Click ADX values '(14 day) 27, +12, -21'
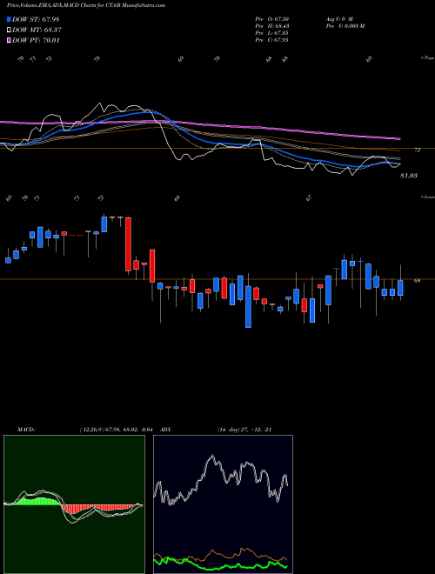Screen dimensions: 435x574 click(x=244, y=430)
